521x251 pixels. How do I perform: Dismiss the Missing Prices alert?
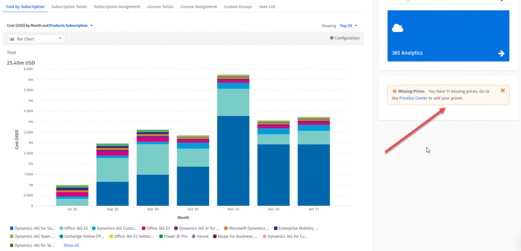503,90
